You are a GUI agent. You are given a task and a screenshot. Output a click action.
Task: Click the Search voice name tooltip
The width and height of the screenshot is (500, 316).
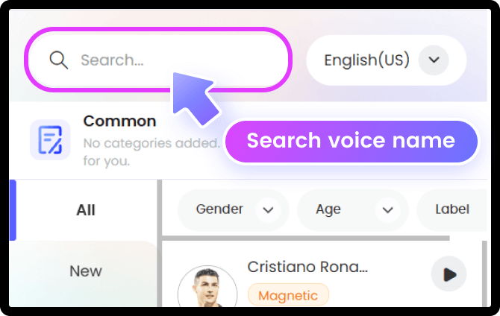[x=351, y=140]
